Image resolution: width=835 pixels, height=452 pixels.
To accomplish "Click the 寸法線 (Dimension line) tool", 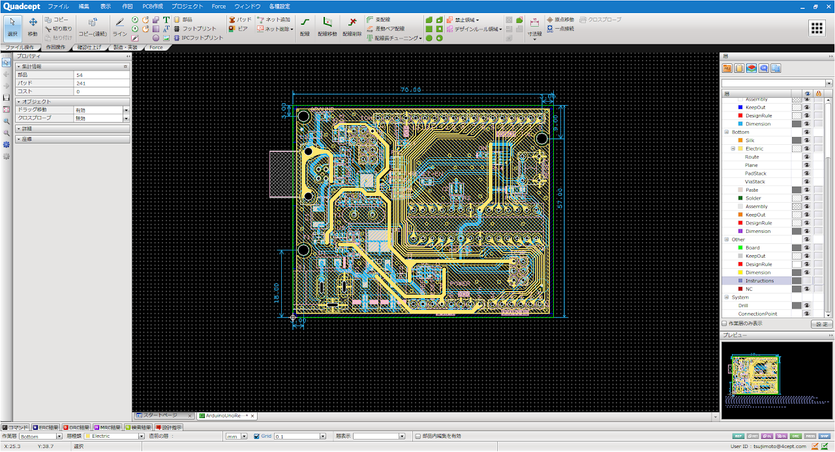I will [534, 26].
